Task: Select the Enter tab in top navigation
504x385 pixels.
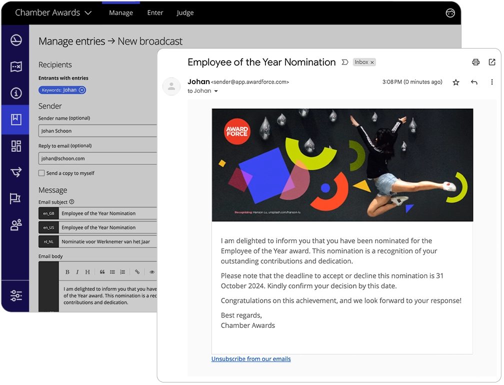Action: [x=155, y=13]
